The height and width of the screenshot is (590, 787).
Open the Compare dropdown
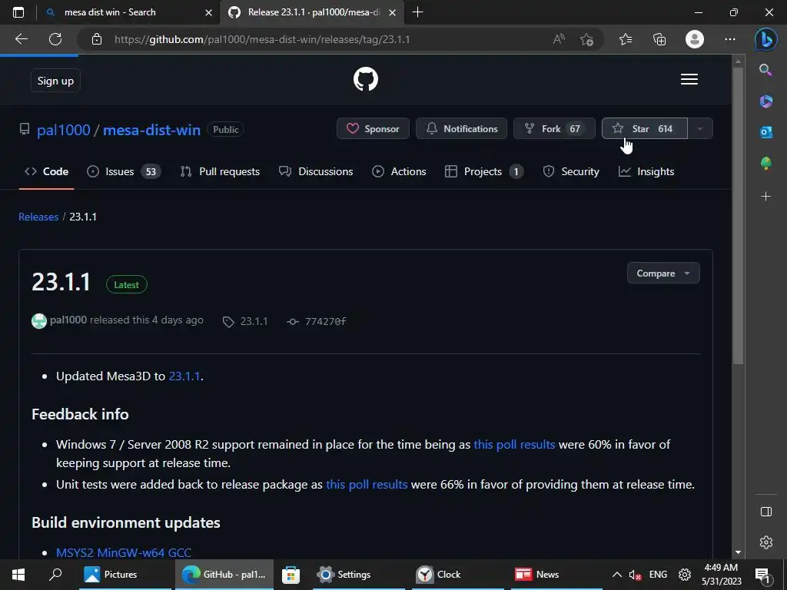[663, 273]
